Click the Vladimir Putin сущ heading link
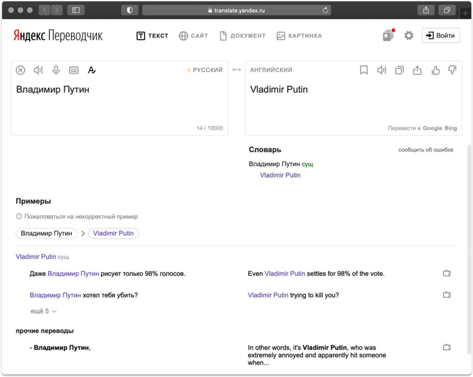 pyautogui.click(x=36, y=257)
